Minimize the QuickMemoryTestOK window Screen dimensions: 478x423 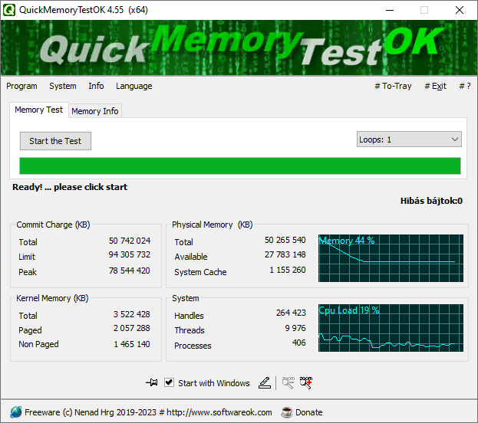tap(390, 10)
